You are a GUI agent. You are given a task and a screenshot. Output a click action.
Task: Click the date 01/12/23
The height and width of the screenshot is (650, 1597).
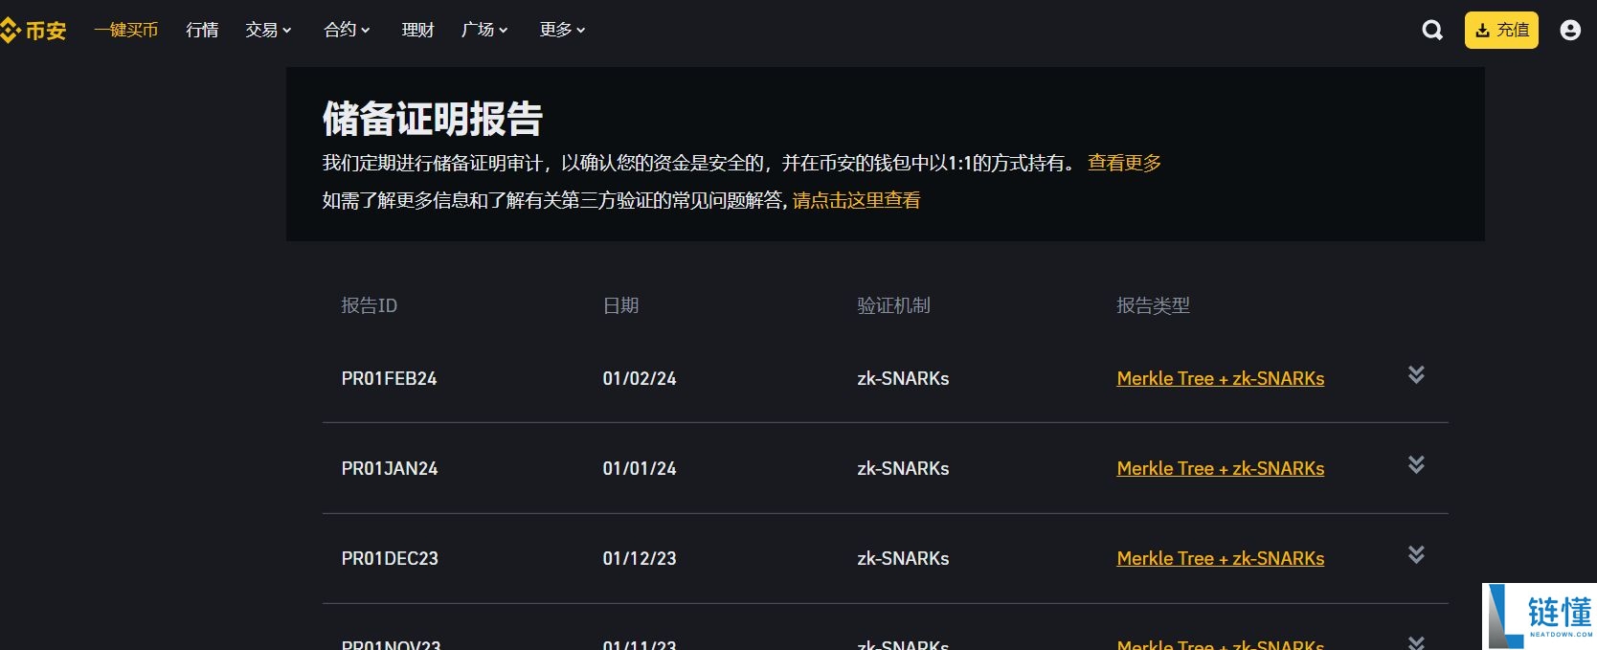pos(640,558)
